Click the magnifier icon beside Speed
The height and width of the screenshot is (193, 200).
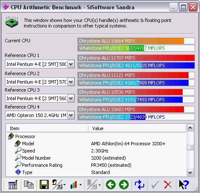[x=18, y=150]
